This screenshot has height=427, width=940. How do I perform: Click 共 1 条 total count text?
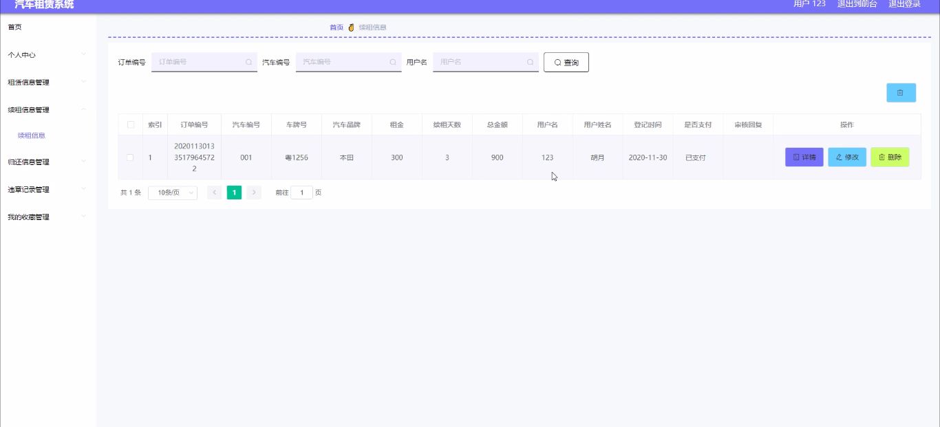click(131, 193)
